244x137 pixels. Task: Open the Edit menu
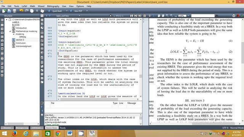click(9, 6)
